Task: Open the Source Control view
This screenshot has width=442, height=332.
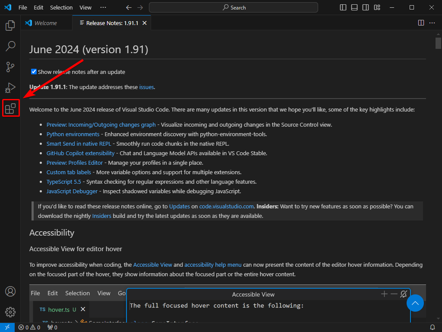Action: (10, 67)
